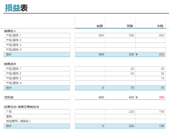Select the 本期 column header

[160, 26]
